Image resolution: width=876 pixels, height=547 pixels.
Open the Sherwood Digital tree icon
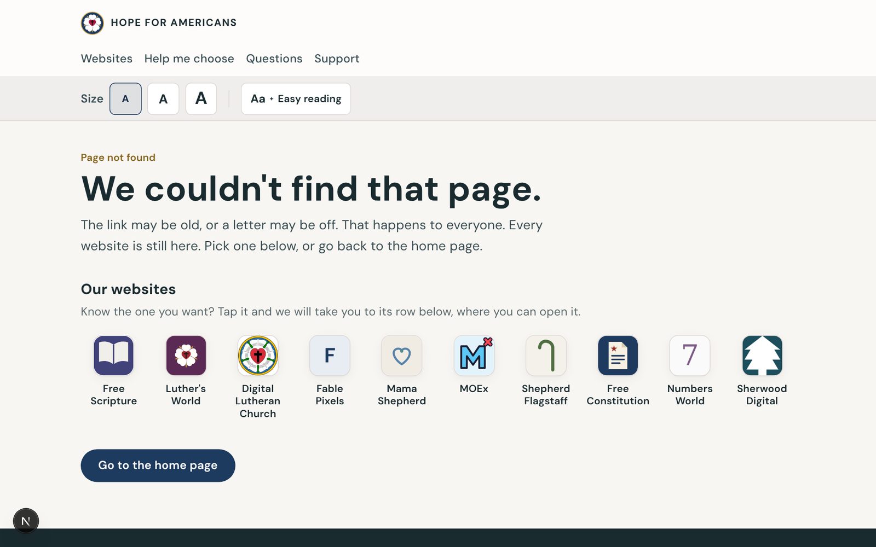(x=762, y=356)
